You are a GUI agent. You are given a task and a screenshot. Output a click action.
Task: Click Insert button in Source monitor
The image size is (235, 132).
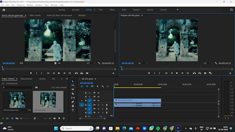click(x=76, y=73)
